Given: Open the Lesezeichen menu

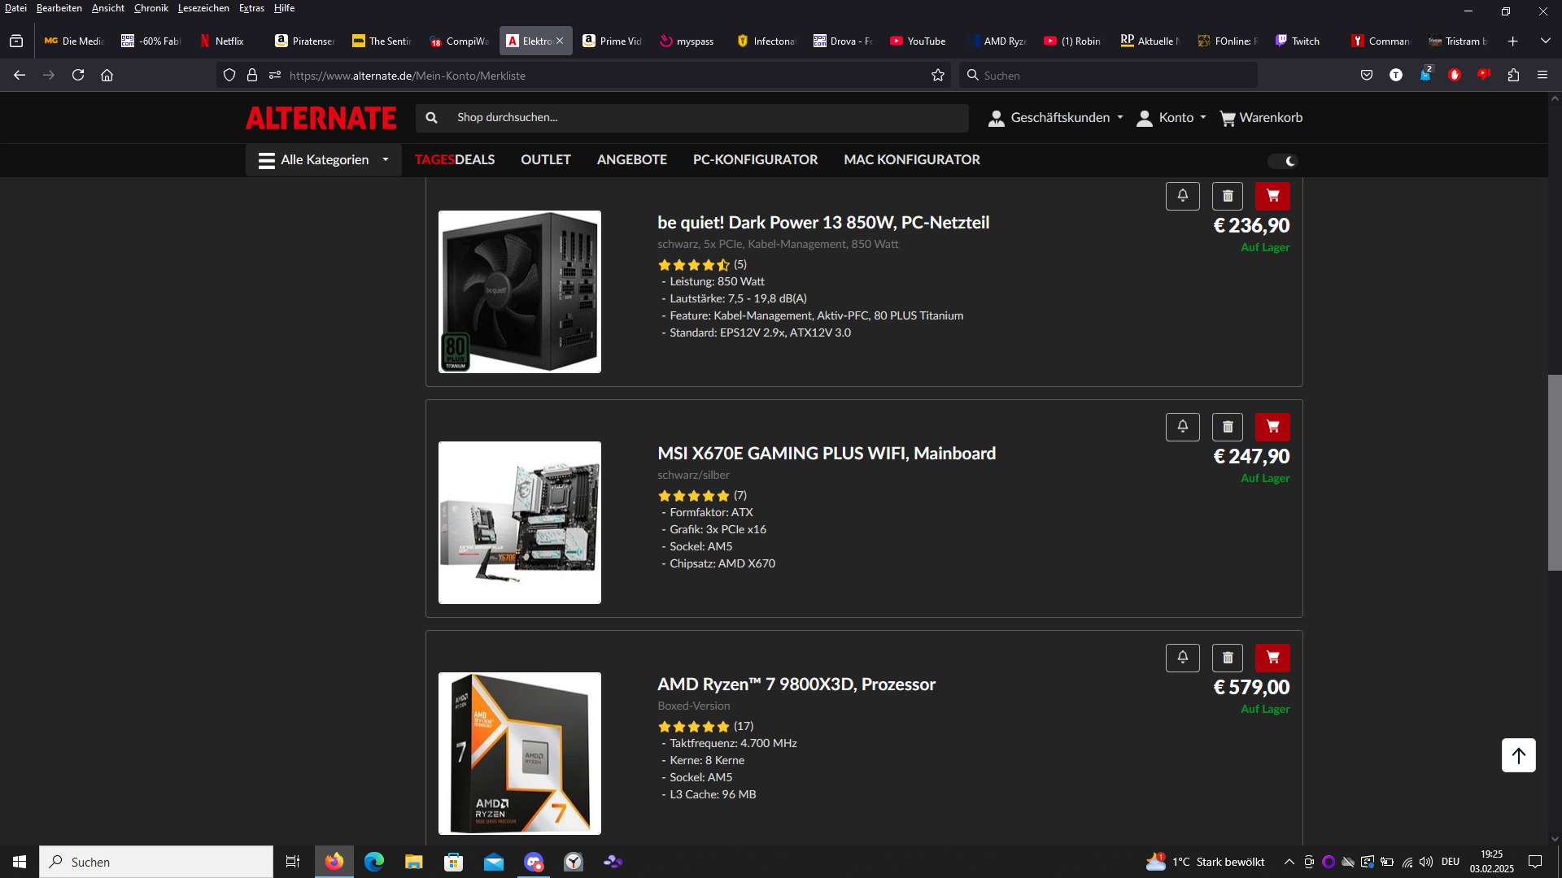Looking at the screenshot, I should coord(203,8).
